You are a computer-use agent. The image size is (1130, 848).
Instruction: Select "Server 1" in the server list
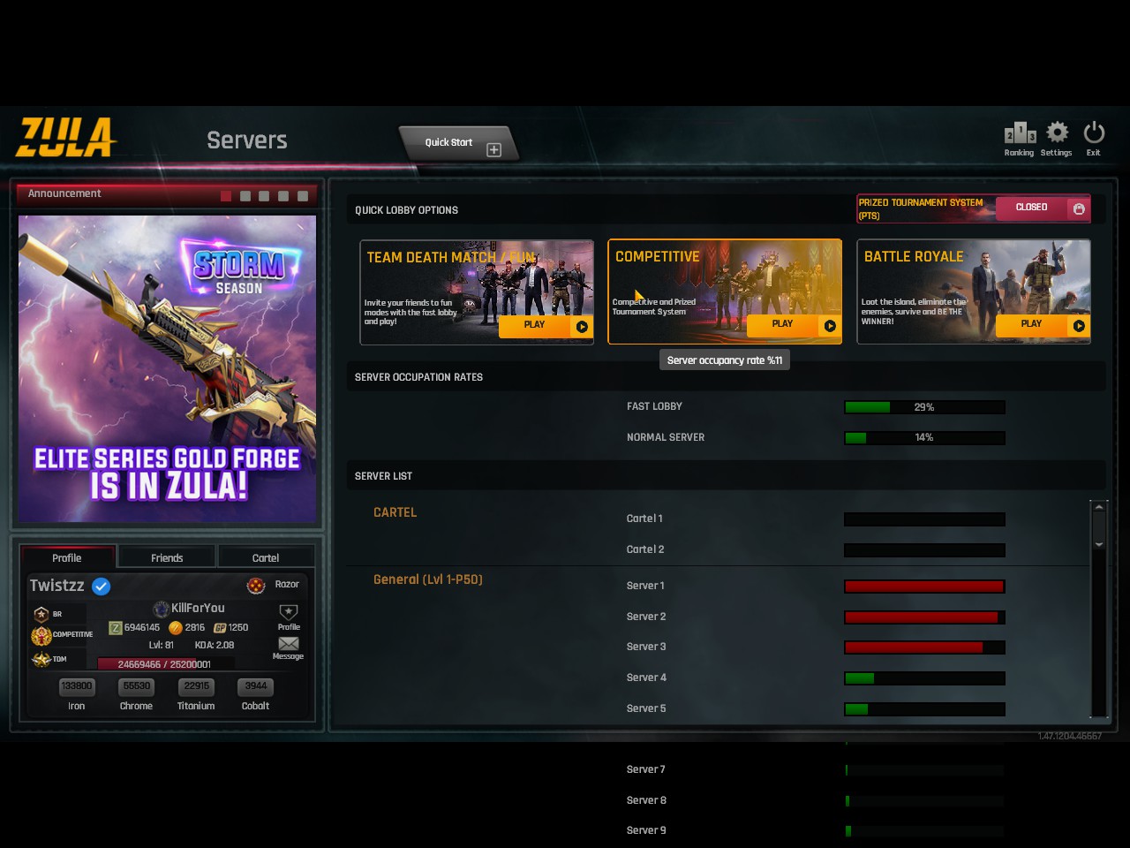645,586
